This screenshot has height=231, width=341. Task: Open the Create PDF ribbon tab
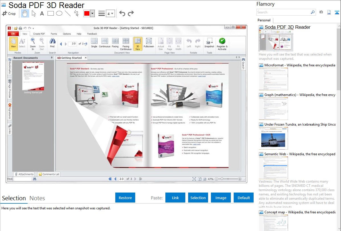(39, 34)
